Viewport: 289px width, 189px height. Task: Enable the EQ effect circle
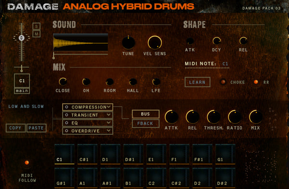[66, 123]
